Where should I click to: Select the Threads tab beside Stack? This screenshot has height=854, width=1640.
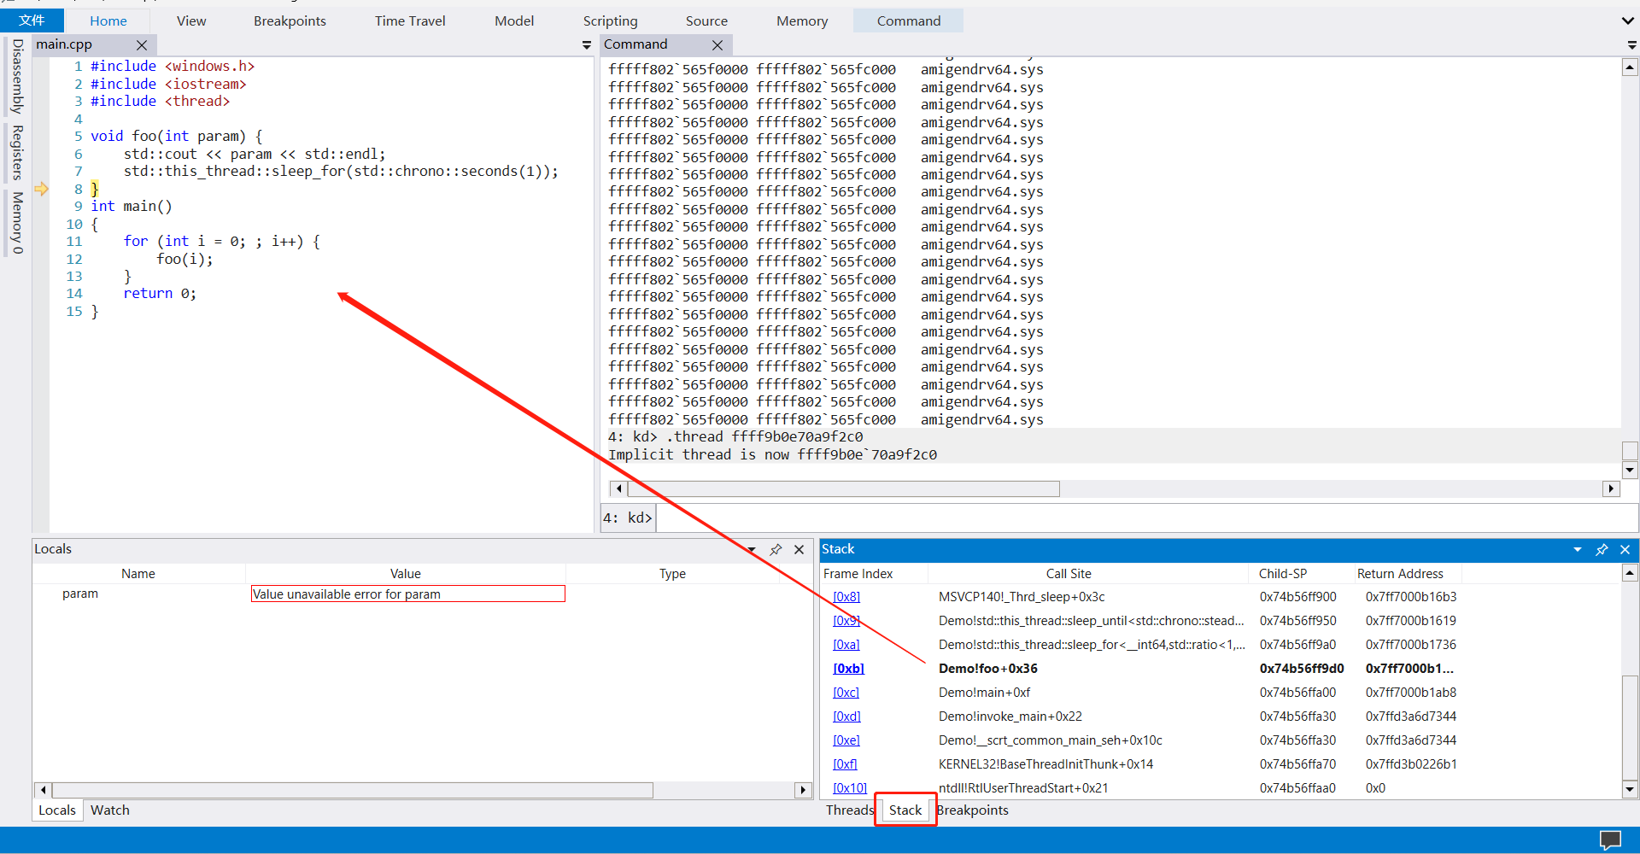tap(849, 810)
